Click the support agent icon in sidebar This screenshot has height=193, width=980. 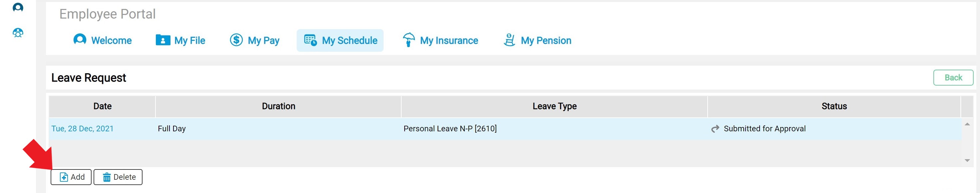[18, 33]
